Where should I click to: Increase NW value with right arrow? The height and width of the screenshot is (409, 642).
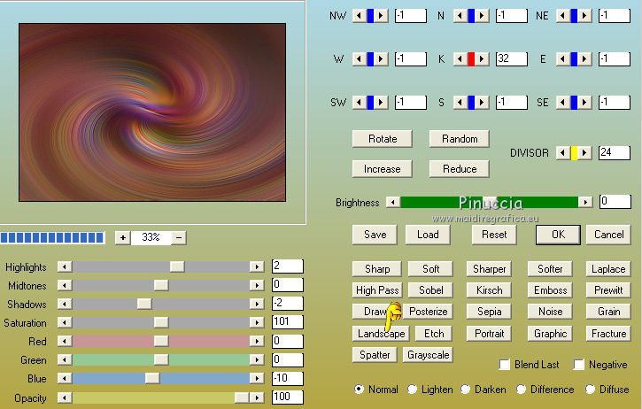coord(381,16)
